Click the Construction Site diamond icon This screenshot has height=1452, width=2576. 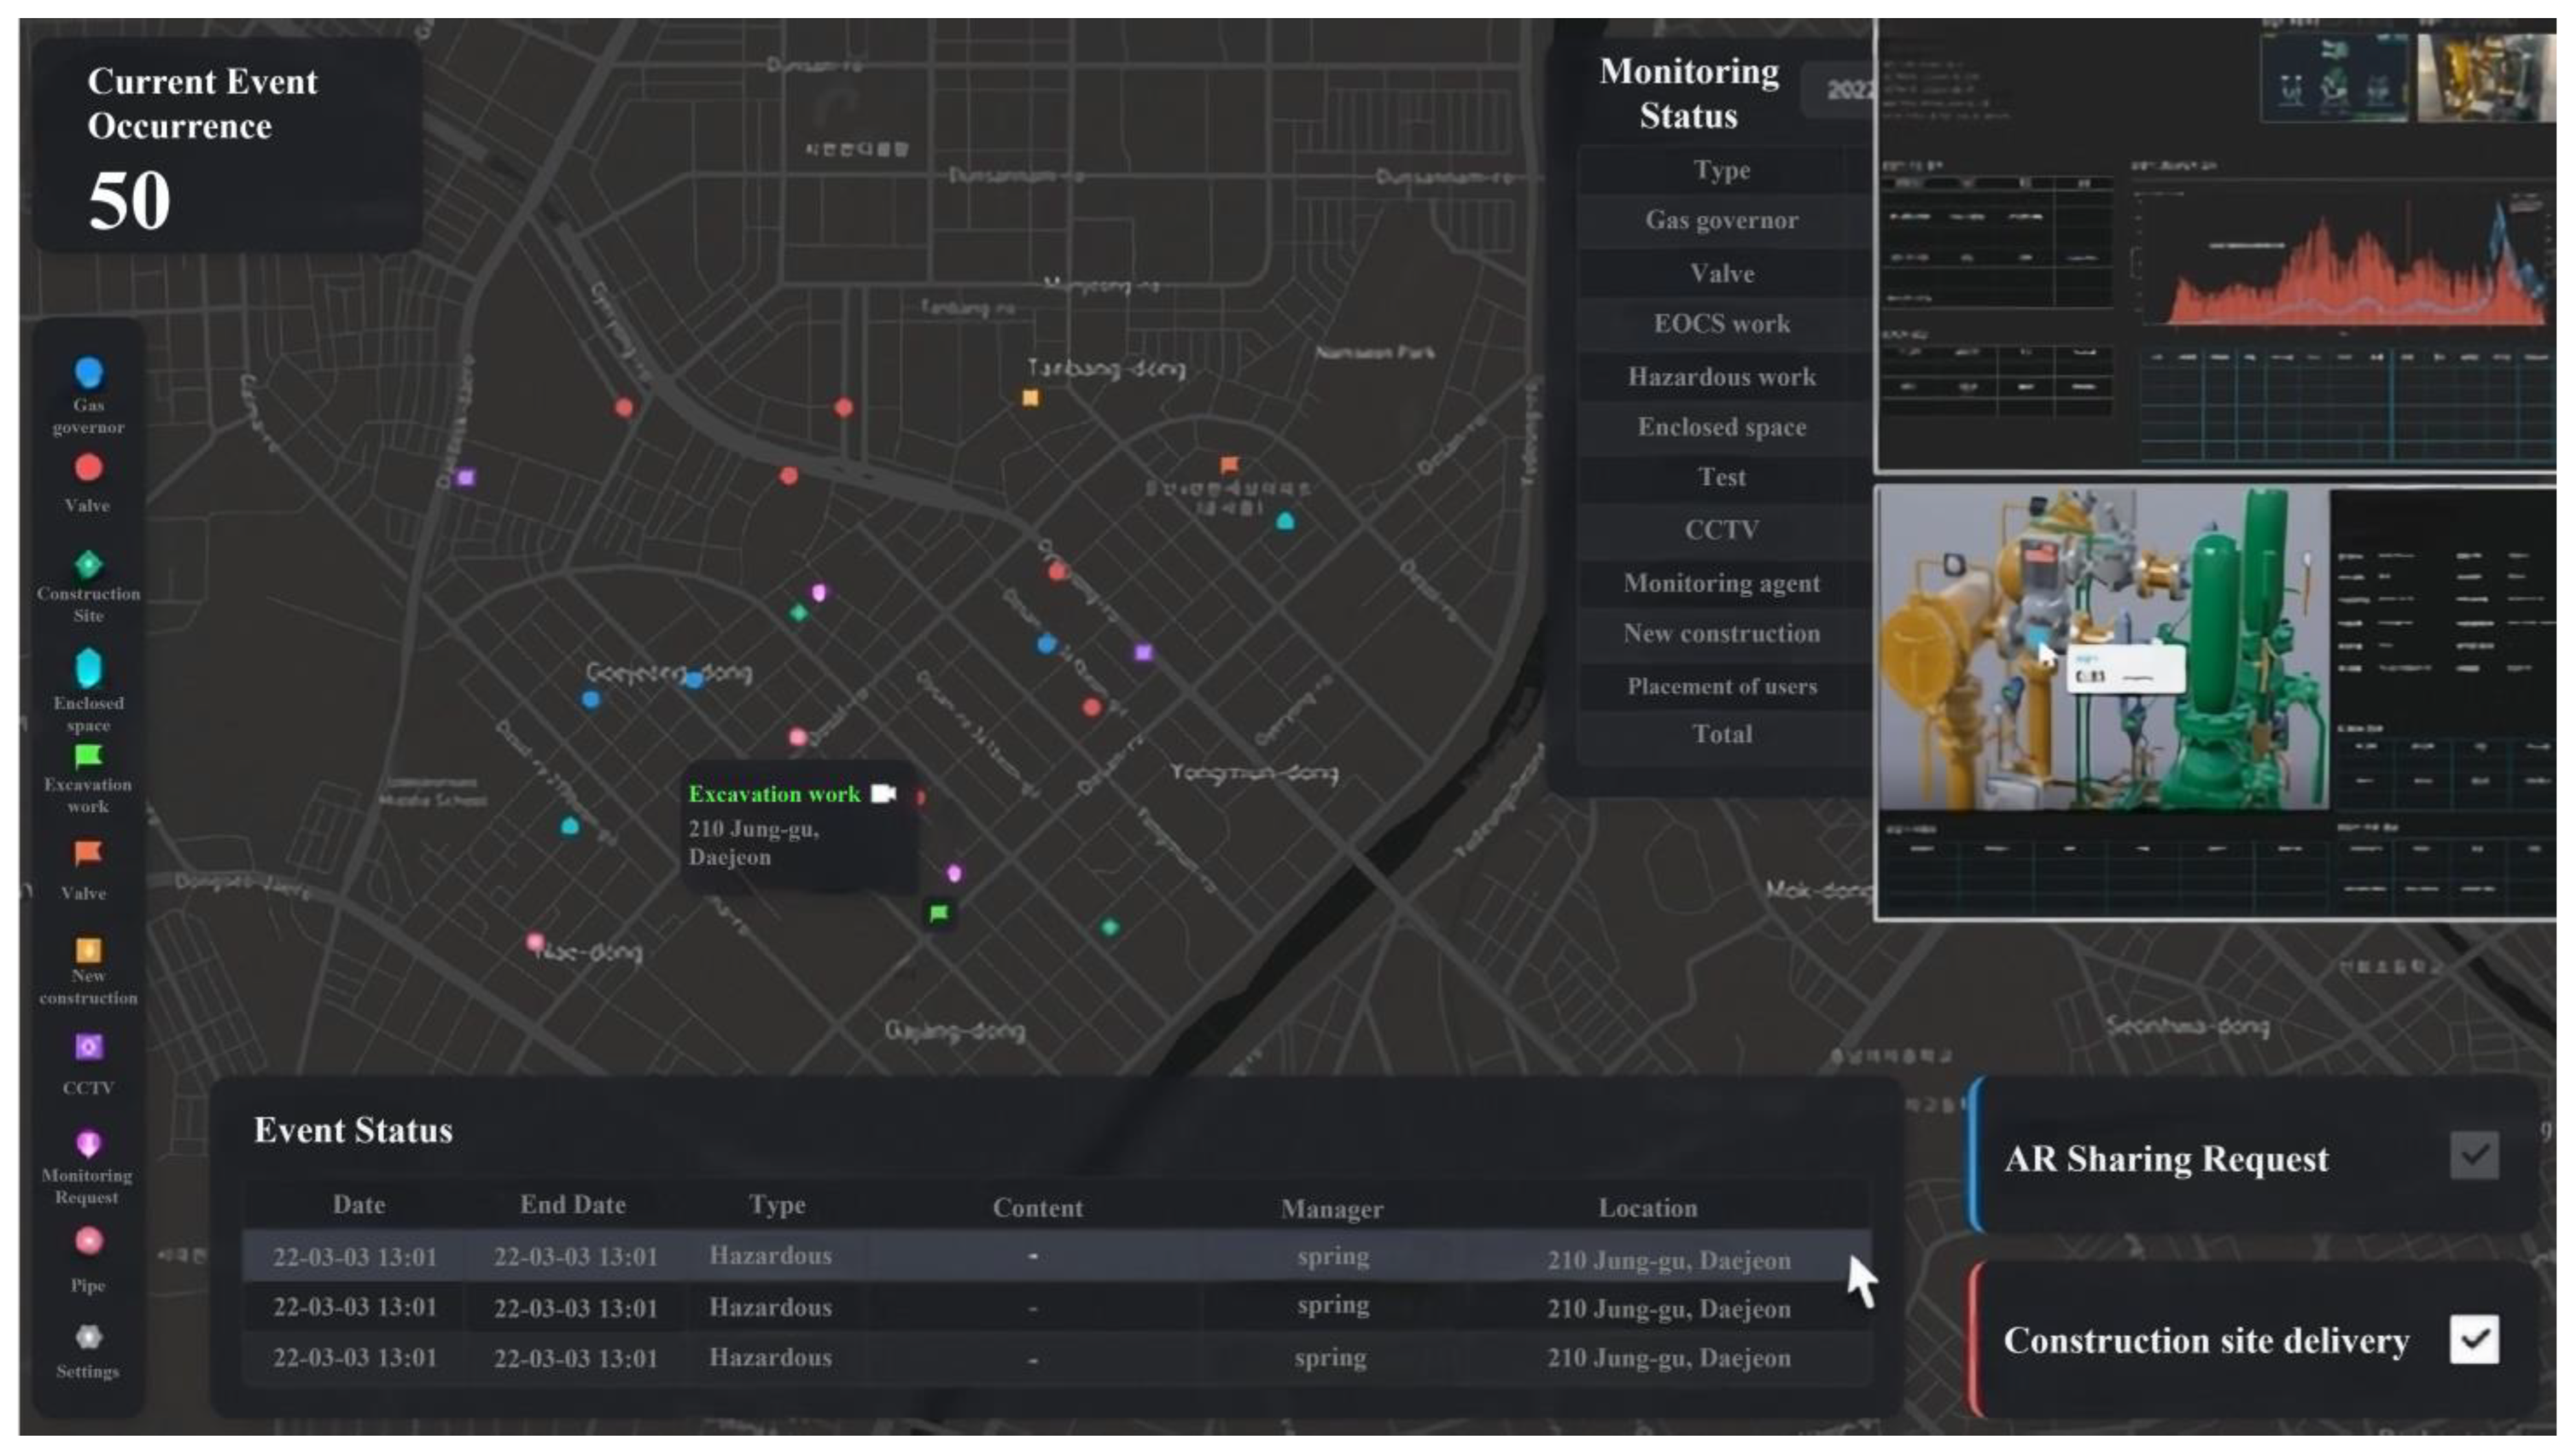tap(88, 564)
